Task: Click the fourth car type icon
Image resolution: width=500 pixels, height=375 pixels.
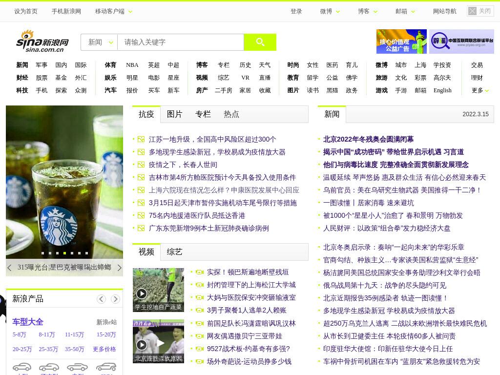Action: click(106, 367)
